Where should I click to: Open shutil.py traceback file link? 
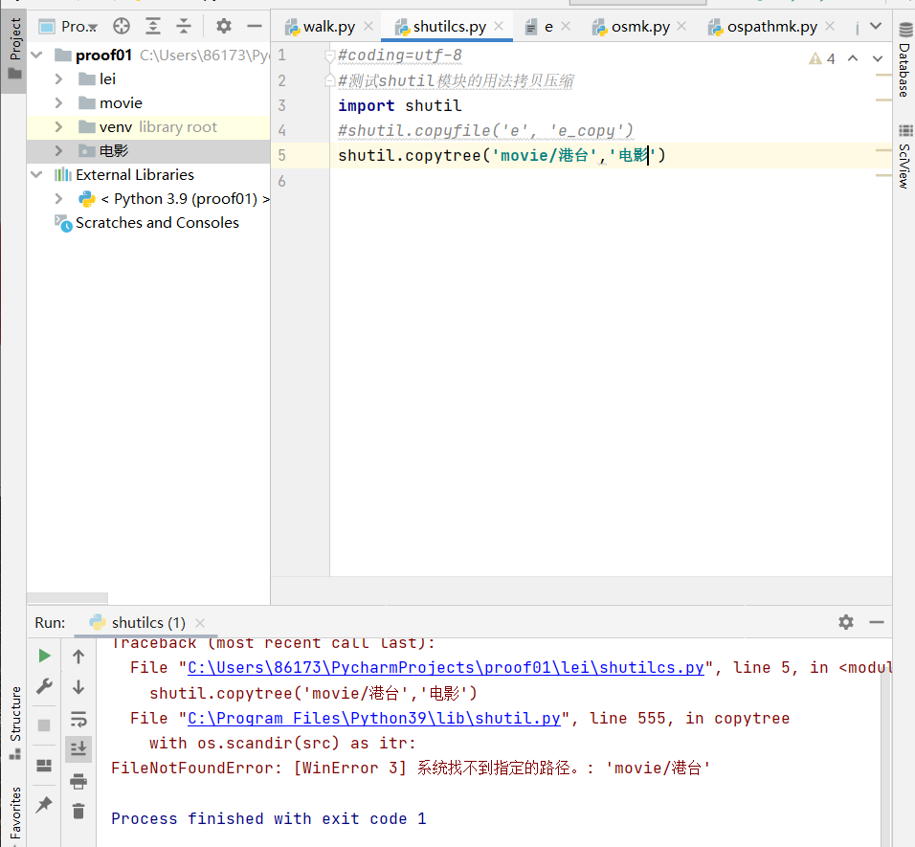374,719
